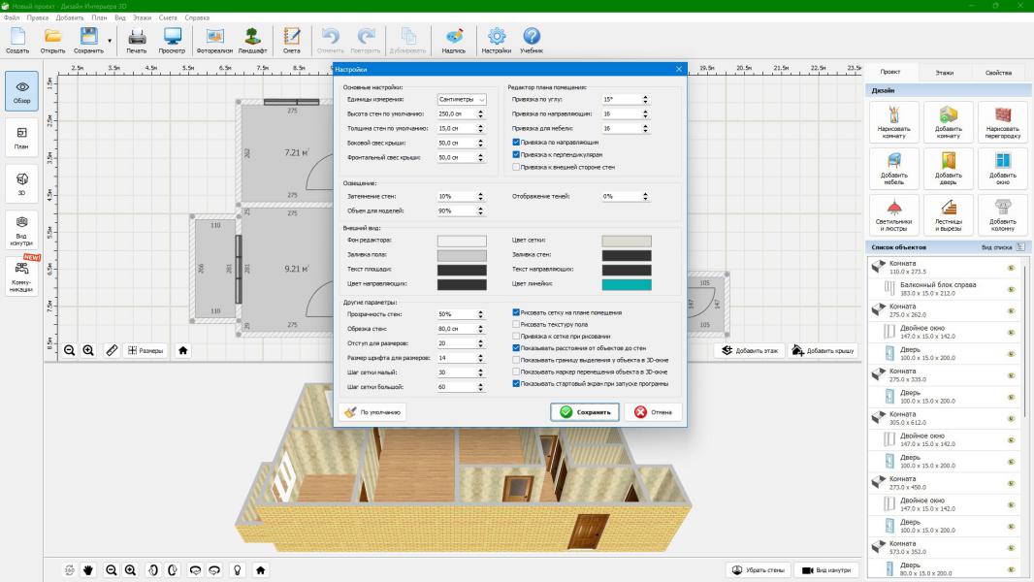Pick the teal Цвет линейки swatch
This screenshot has width=1034, height=582.
627,284
